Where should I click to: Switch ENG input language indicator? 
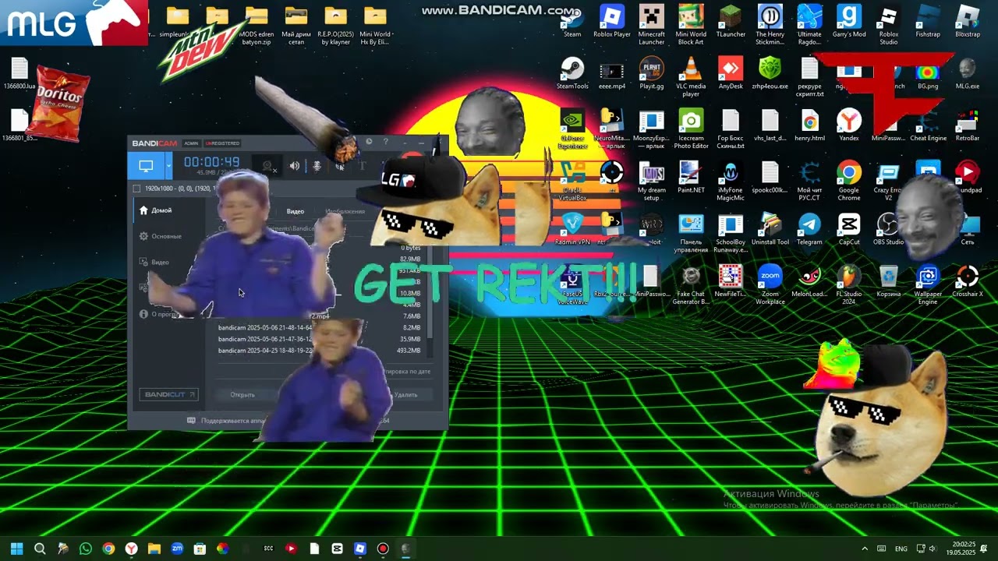pos(901,549)
